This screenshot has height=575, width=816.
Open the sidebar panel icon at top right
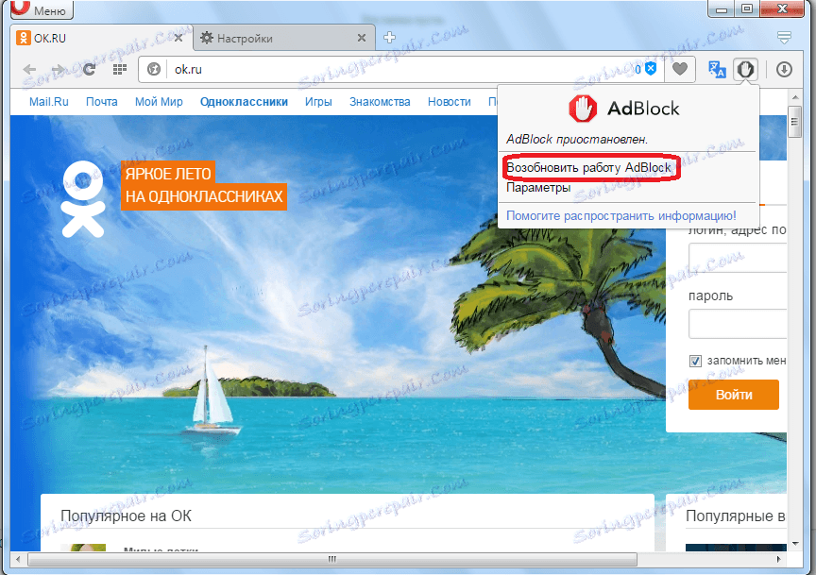pos(786,39)
